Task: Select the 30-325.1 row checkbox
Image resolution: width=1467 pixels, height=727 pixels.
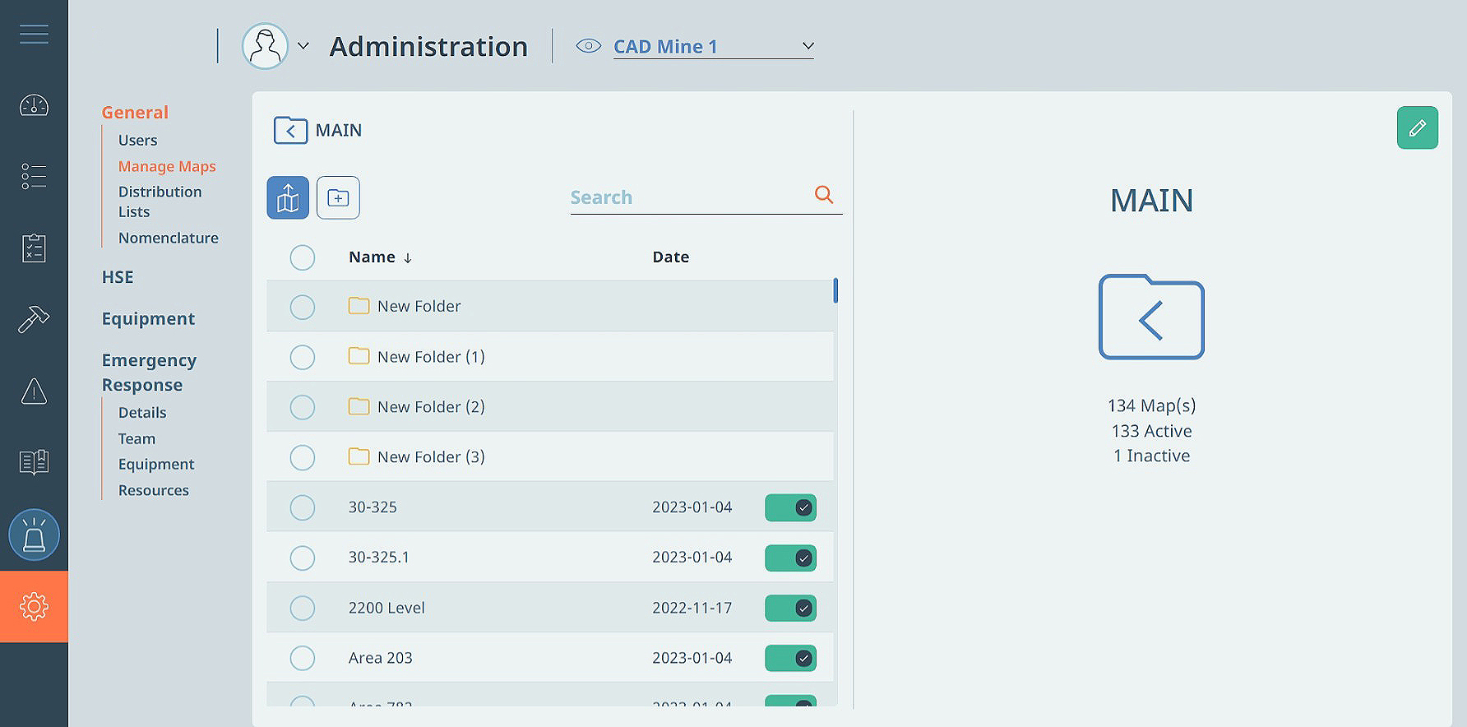Action: tap(303, 558)
